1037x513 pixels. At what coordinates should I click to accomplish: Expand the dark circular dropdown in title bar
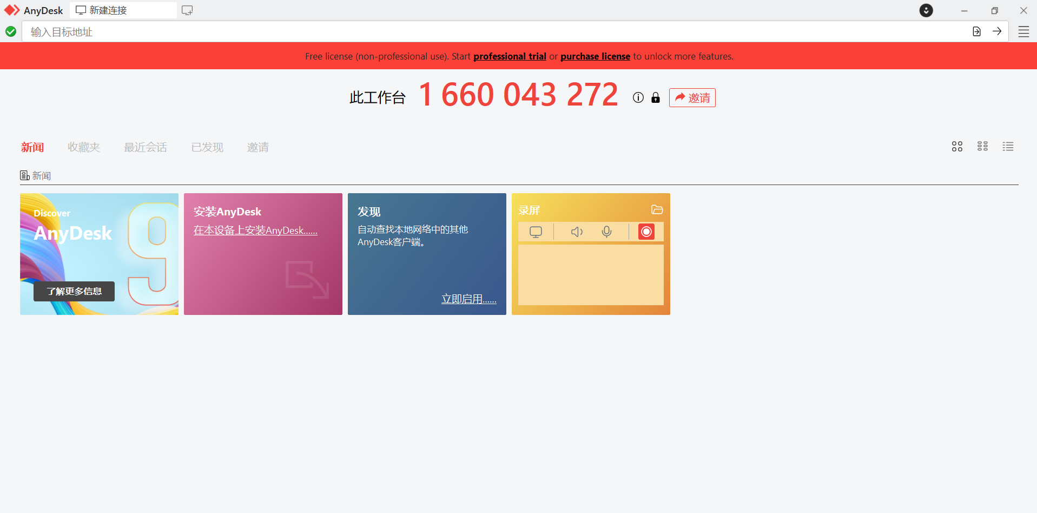(926, 10)
